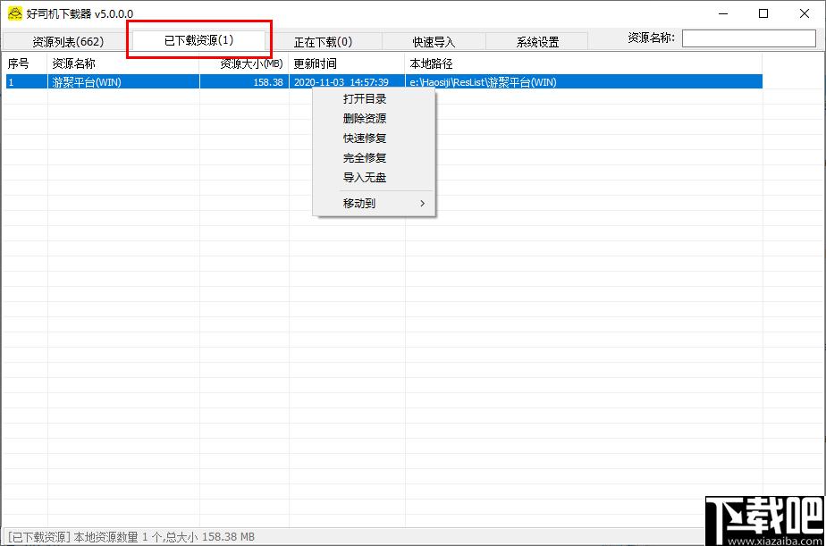Go to the 系统设置 tab
The width and height of the screenshot is (826, 546).
click(x=537, y=42)
